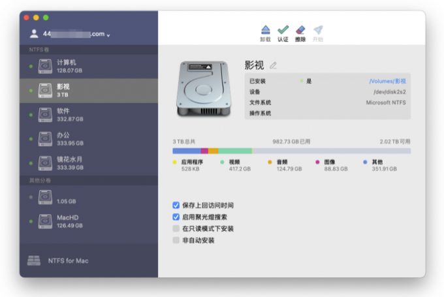Click the large hard drive image

click(204, 89)
